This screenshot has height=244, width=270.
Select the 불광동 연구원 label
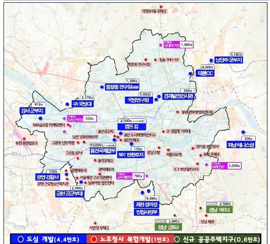pyautogui.click(x=122, y=87)
